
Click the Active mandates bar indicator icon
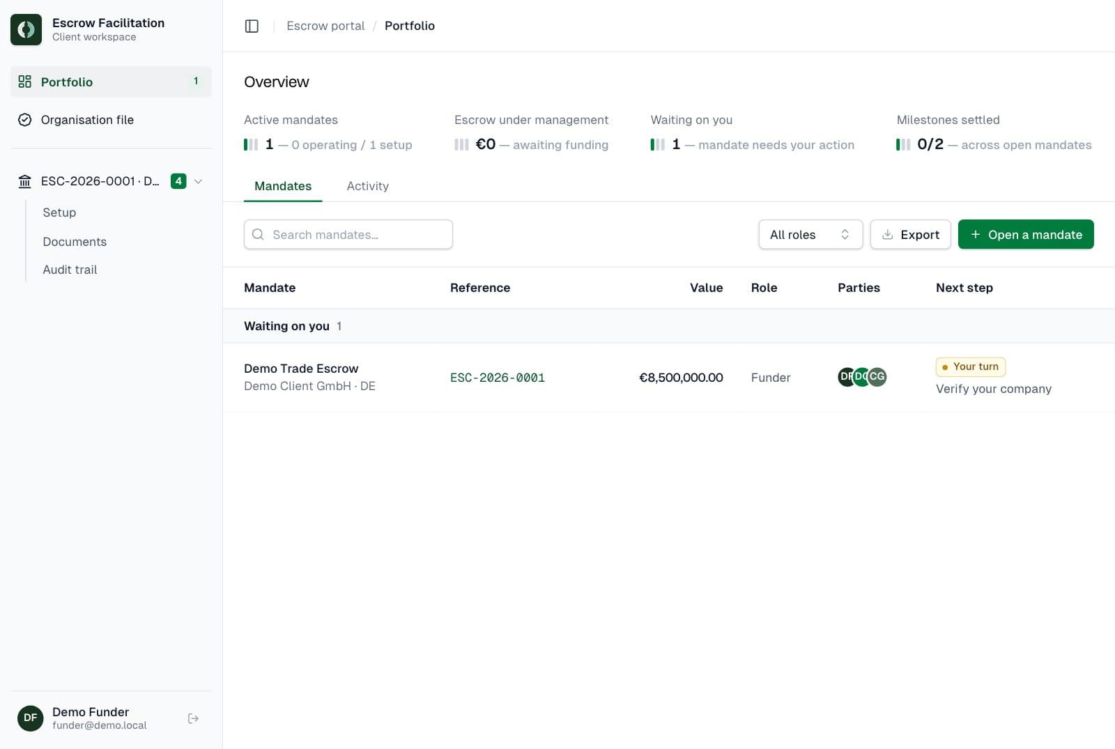click(251, 144)
